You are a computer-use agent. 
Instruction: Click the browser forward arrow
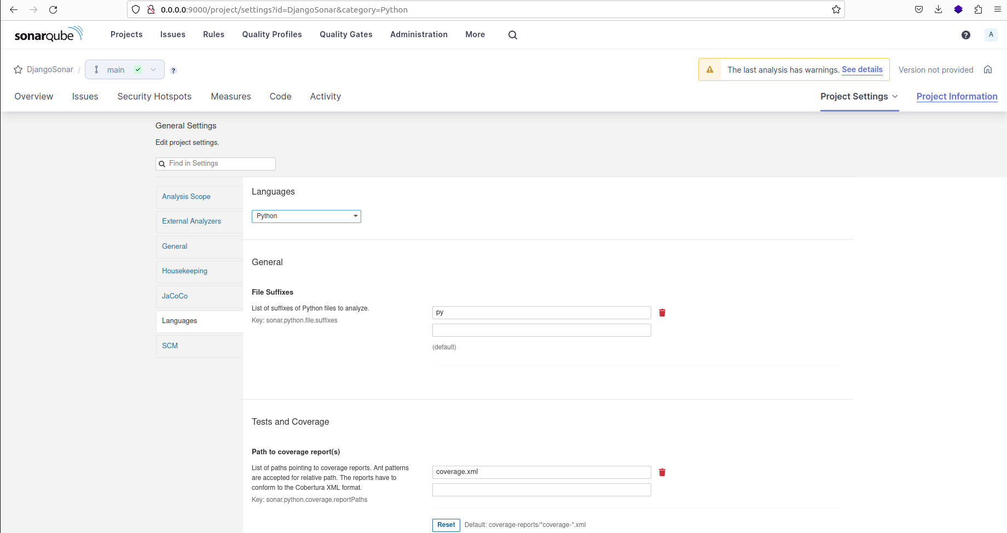33,9
